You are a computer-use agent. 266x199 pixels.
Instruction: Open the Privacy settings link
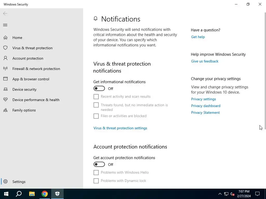pos(204,99)
